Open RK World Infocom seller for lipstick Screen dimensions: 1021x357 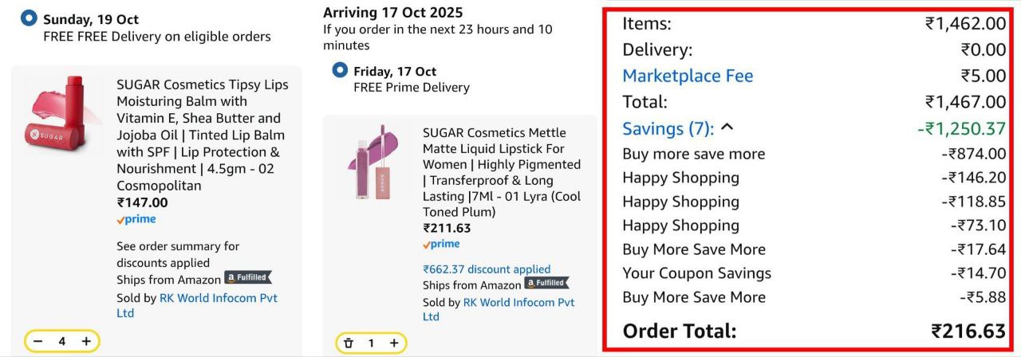click(x=518, y=303)
